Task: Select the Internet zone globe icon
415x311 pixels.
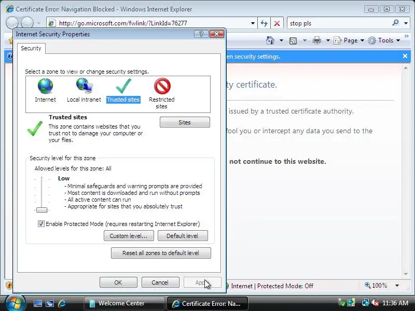Action: [x=45, y=86]
